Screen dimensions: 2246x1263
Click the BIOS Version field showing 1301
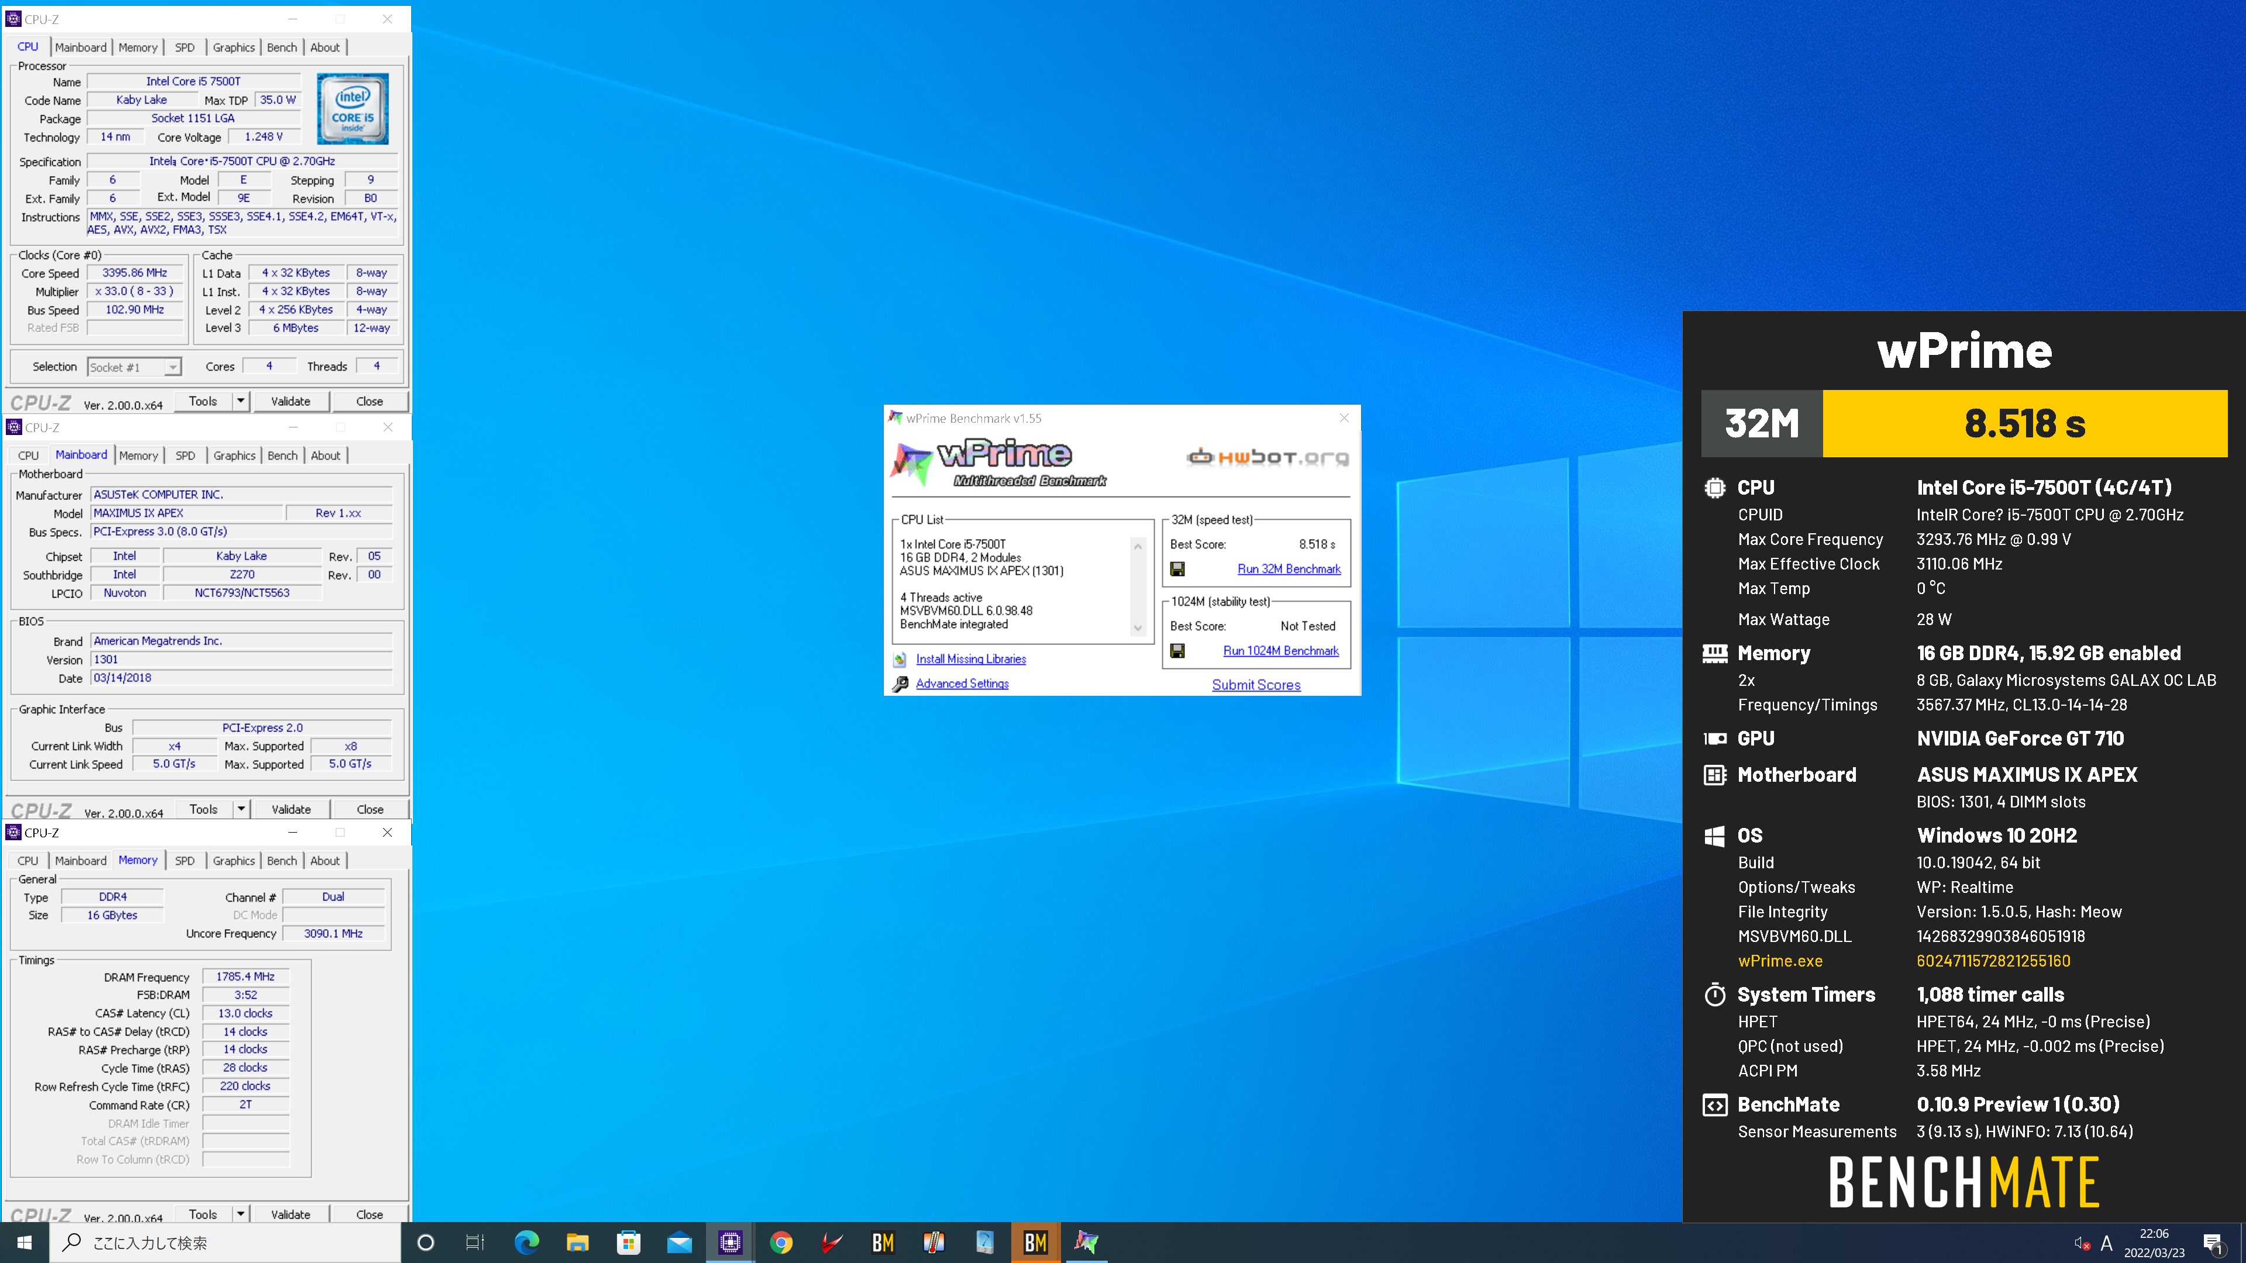click(242, 660)
